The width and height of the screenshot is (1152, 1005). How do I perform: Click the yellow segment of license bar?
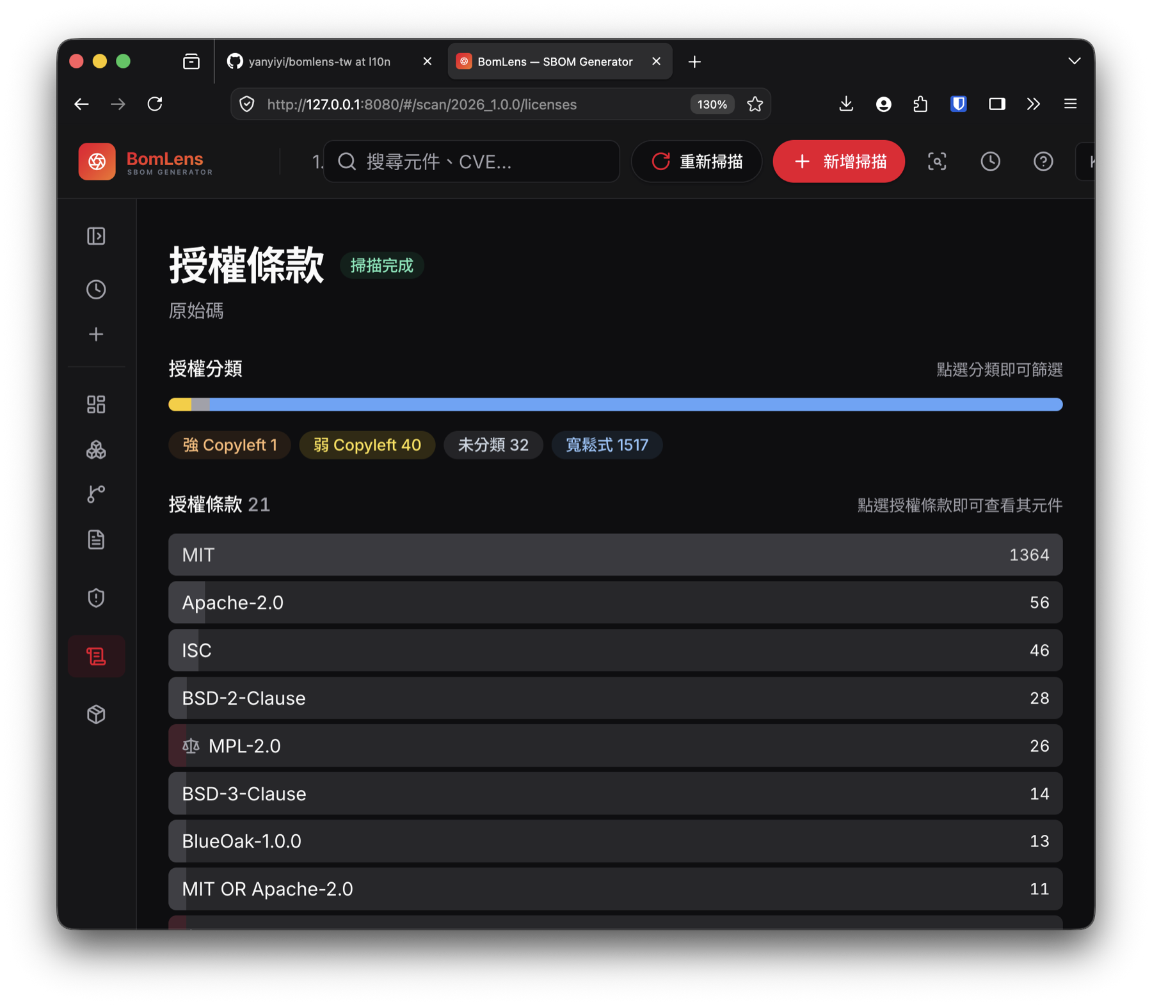[180, 404]
